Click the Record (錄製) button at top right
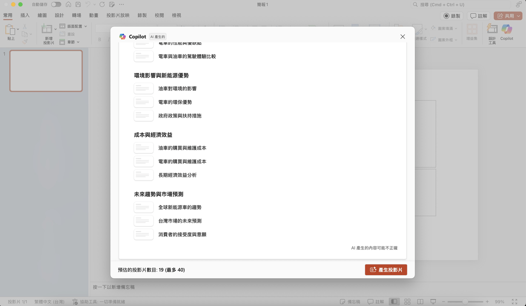The height and width of the screenshot is (306, 526). [452, 16]
